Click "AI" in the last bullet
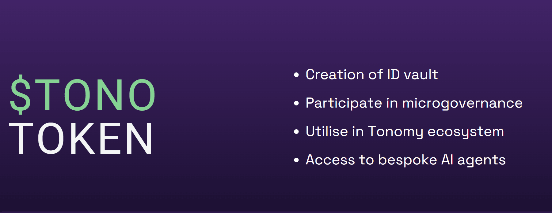Viewport: 552px width, 213px height. click(447, 160)
